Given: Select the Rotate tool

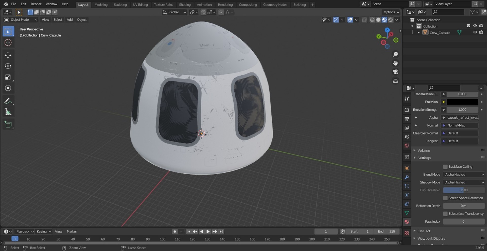Looking at the screenshot, I should click(8, 66).
